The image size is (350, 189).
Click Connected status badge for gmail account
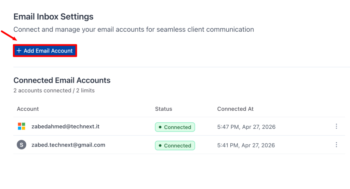click(x=175, y=145)
